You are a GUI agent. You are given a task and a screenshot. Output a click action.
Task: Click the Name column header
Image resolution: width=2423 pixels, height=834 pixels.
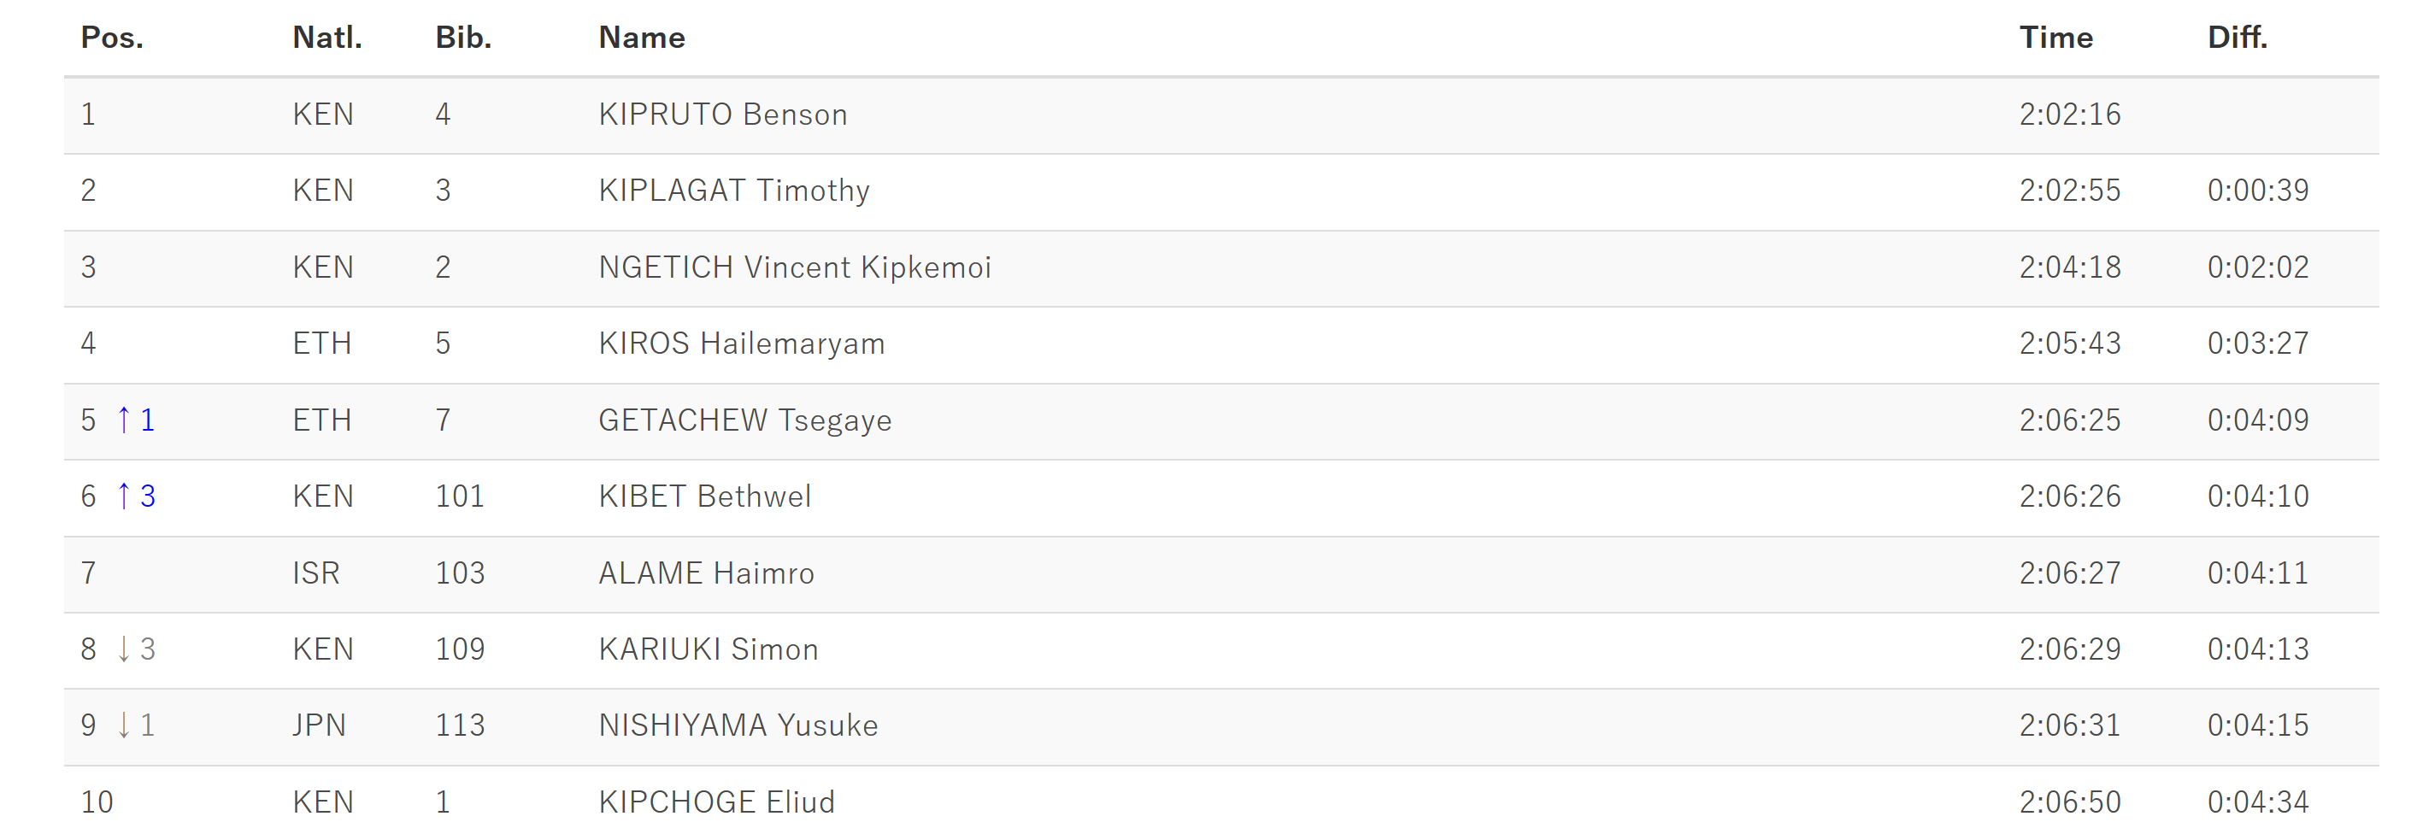click(x=643, y=38)
